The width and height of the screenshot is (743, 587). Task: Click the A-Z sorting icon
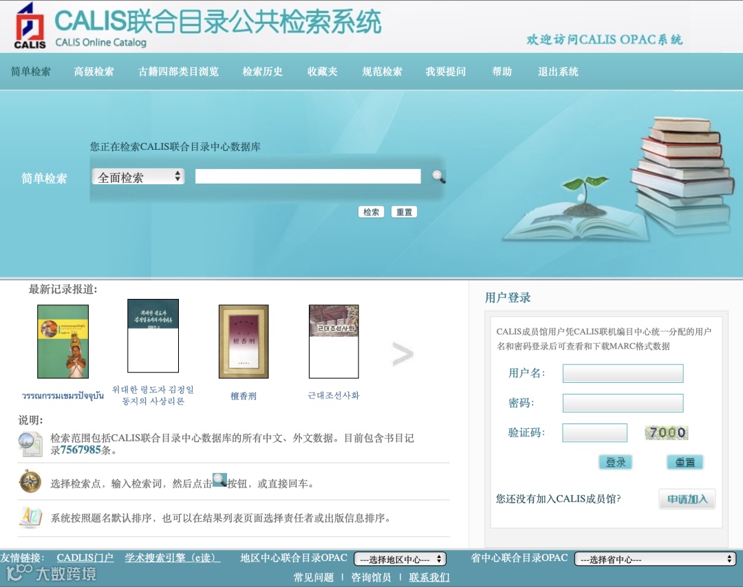pos(30,517)
